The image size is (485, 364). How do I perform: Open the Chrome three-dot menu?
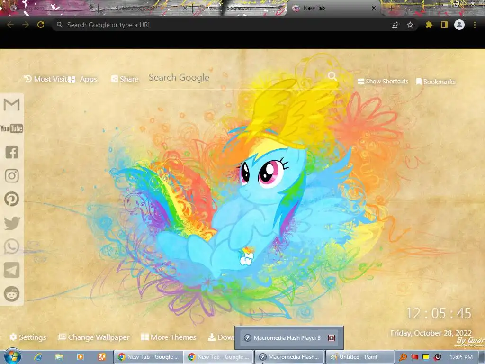[475, 25]
